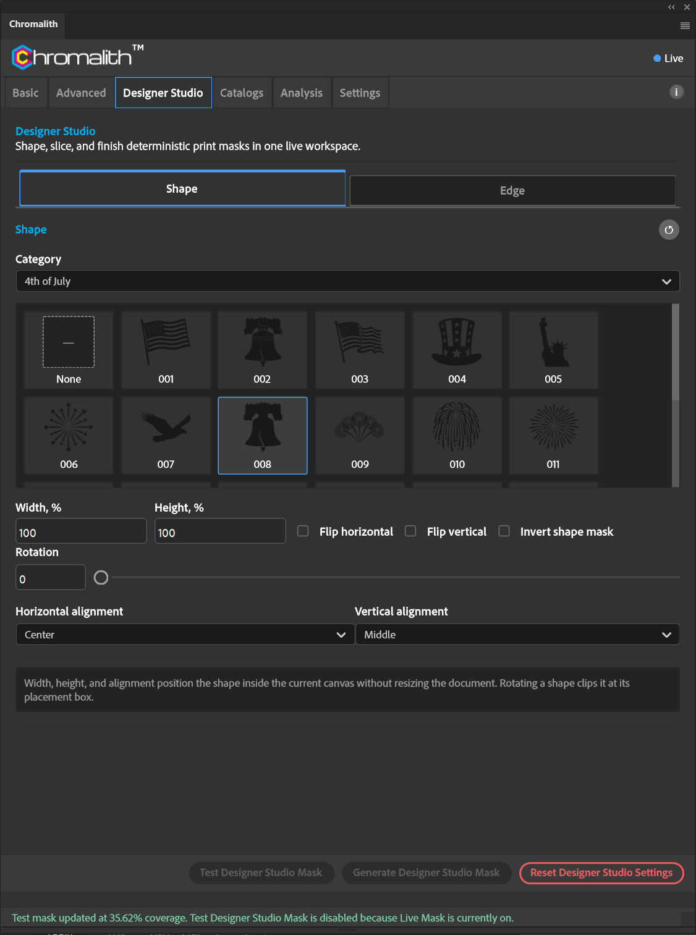This screenshot has width=696, height=935.
Task: Click the Live status indicator
Action: point(668,59)
